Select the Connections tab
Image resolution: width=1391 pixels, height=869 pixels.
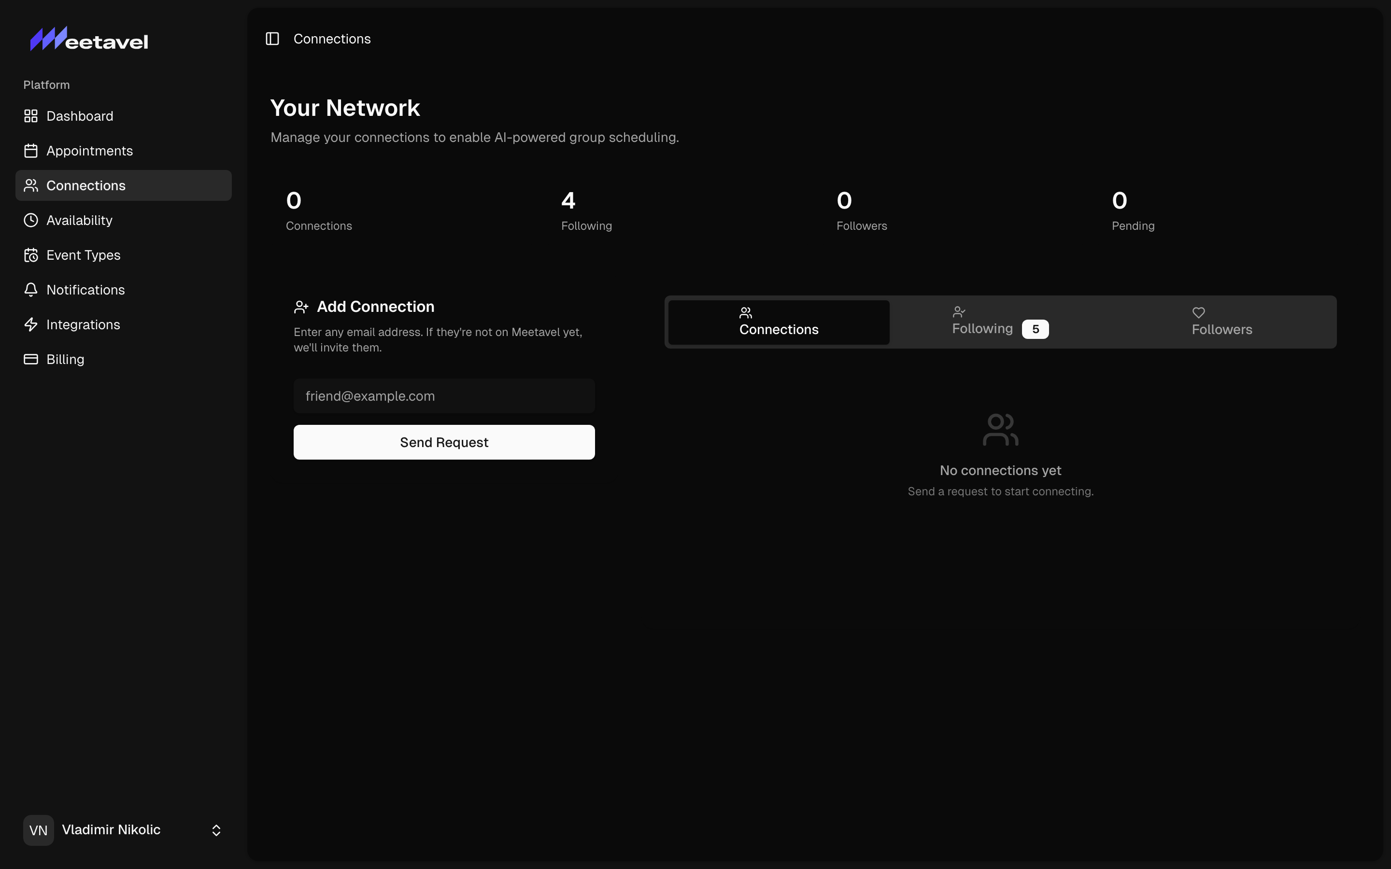click(778, 322)
